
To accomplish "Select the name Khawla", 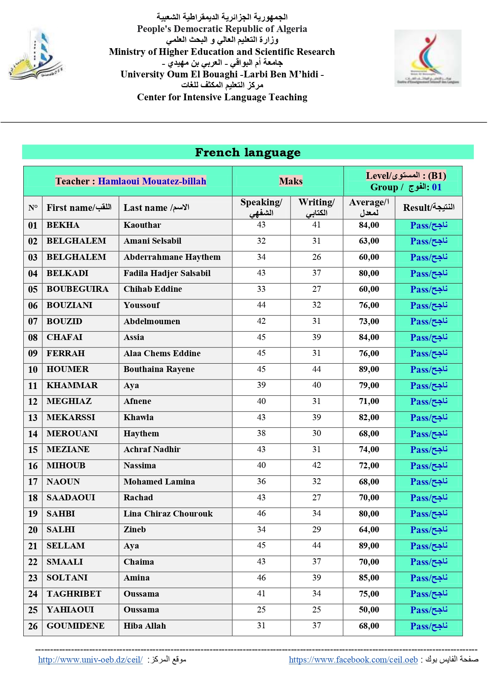I will (139, 417).
